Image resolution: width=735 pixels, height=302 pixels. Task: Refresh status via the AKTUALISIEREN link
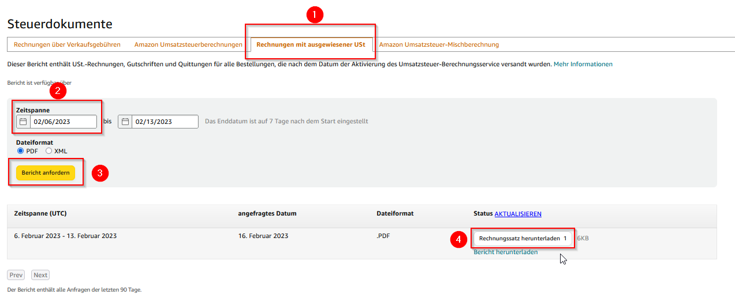tap(518, 214)
